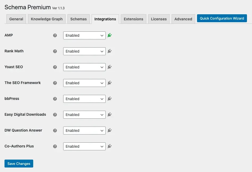Switch to the Knowledge Graph tab
Viewport: 252px width, 172px height.
point(47,19)
